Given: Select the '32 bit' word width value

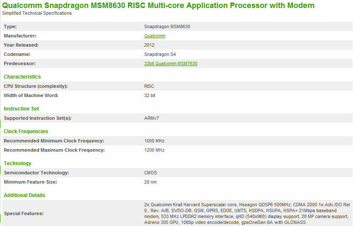Looking at the screenshot, I should click(150, 95).
